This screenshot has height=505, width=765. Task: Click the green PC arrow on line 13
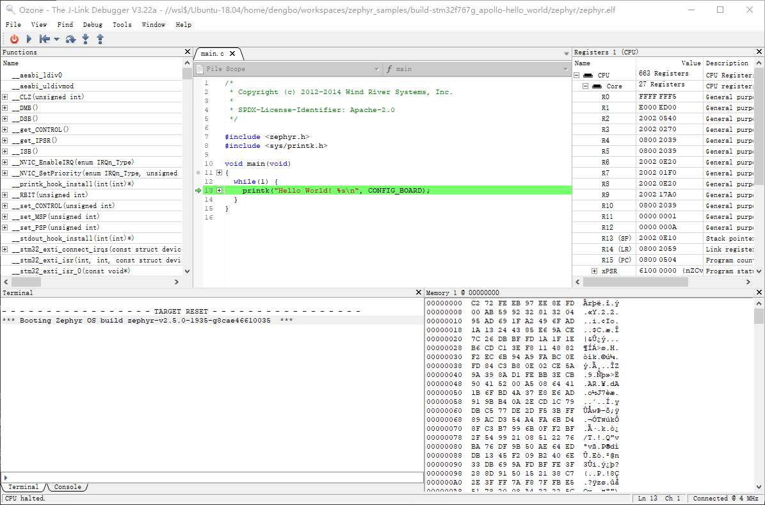tap(198, 190)
